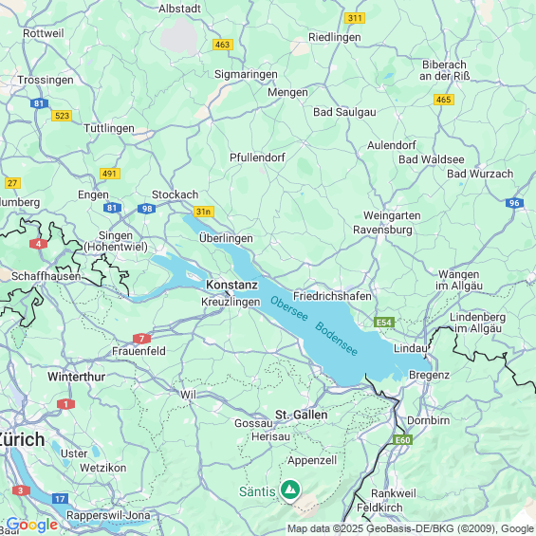This screenshot has height=536, width=536.
Task: Click the Ravensburg town label
Action: (x=382, y=230)
